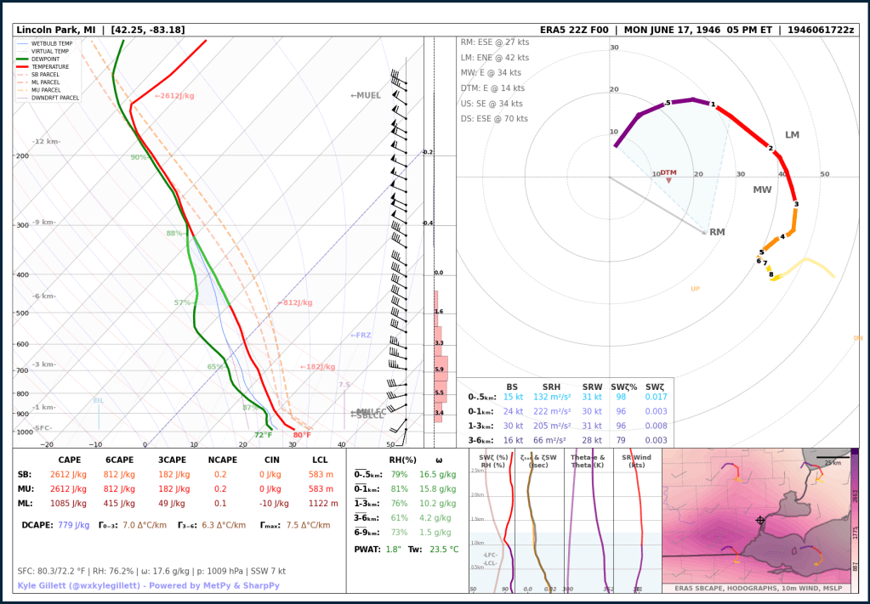The height and width of the screenshot is (604, 870).
Task: Click the EIL effective inflow layer marker
Action: (x=98, y=401)
